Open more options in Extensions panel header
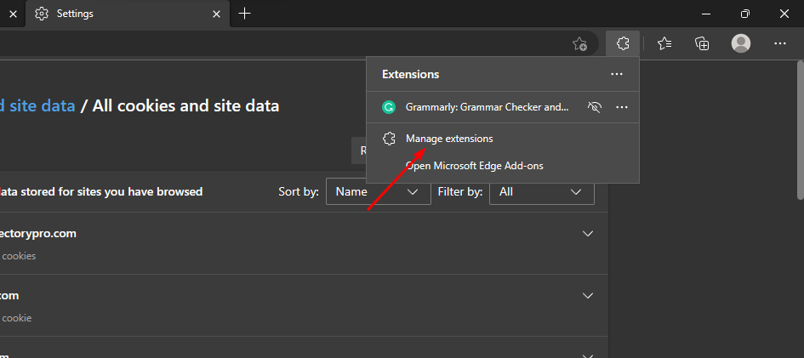804x358 pixels. pyautogui.click(x=617, y=74)
